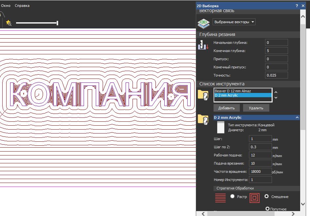Click the Конечная глубина input field
The height and width of the screenshot is (216, 310).
(276, 51)
